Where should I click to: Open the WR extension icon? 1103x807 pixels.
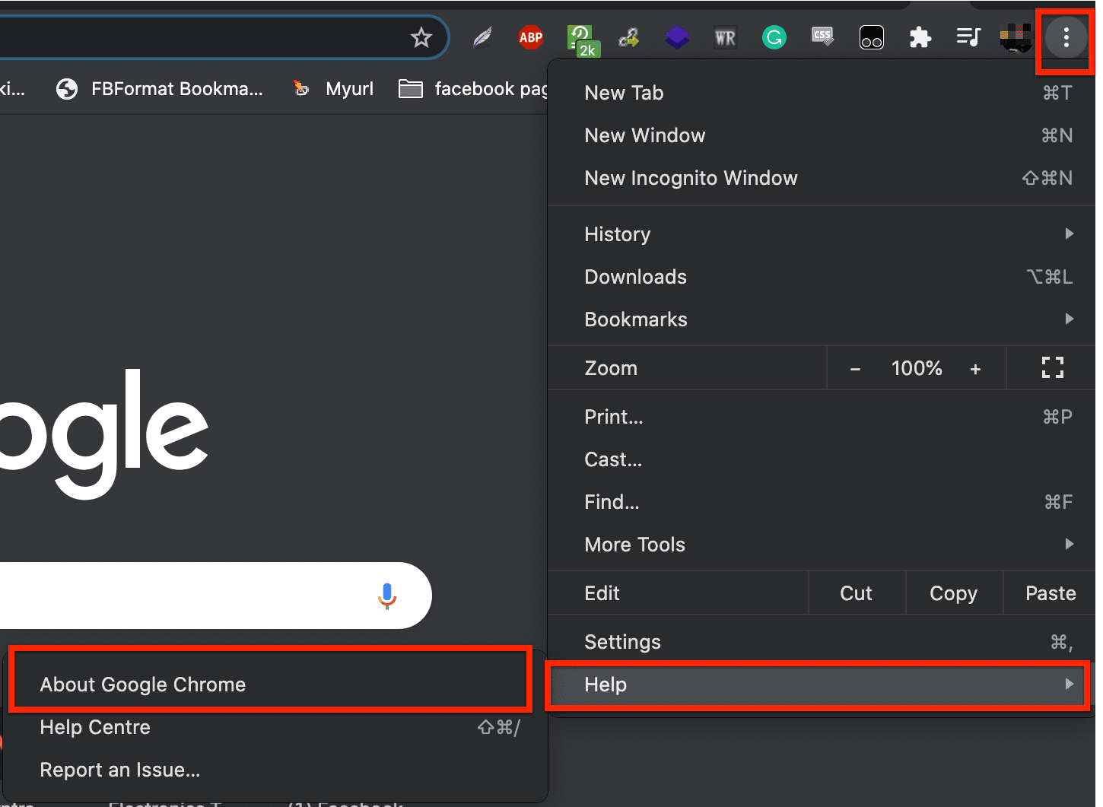pyautogui.click(x=725, y=37)
